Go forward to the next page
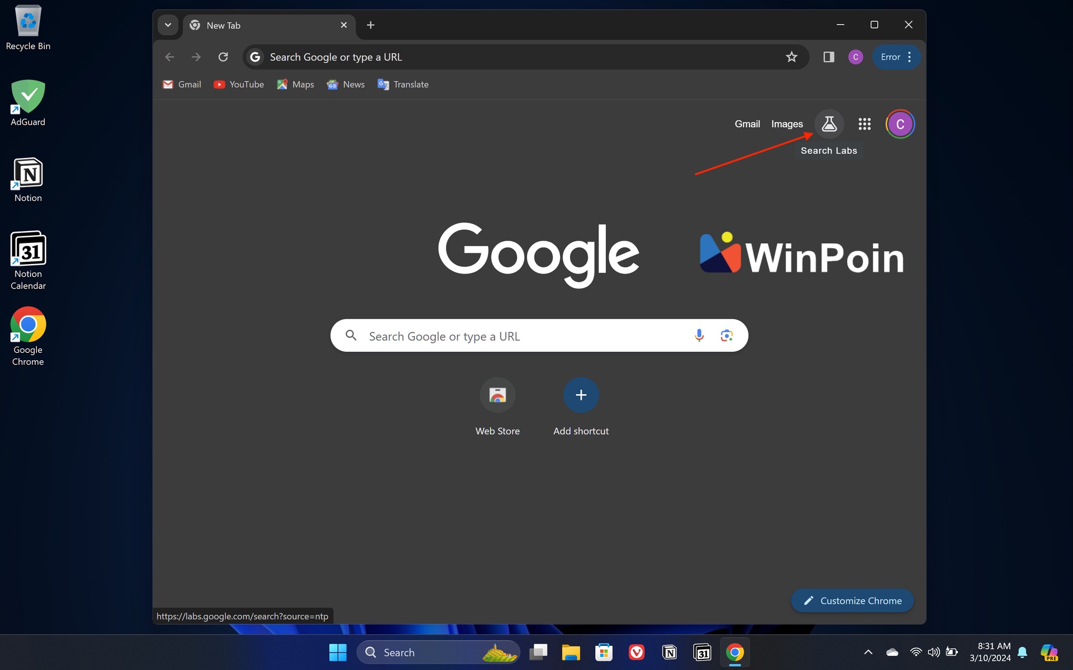The image size is (1073, 670). point(196,57)
